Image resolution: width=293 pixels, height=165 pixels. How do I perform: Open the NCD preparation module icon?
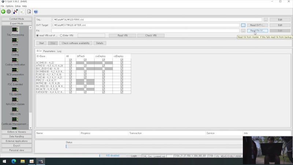click(x=15, y=70)
